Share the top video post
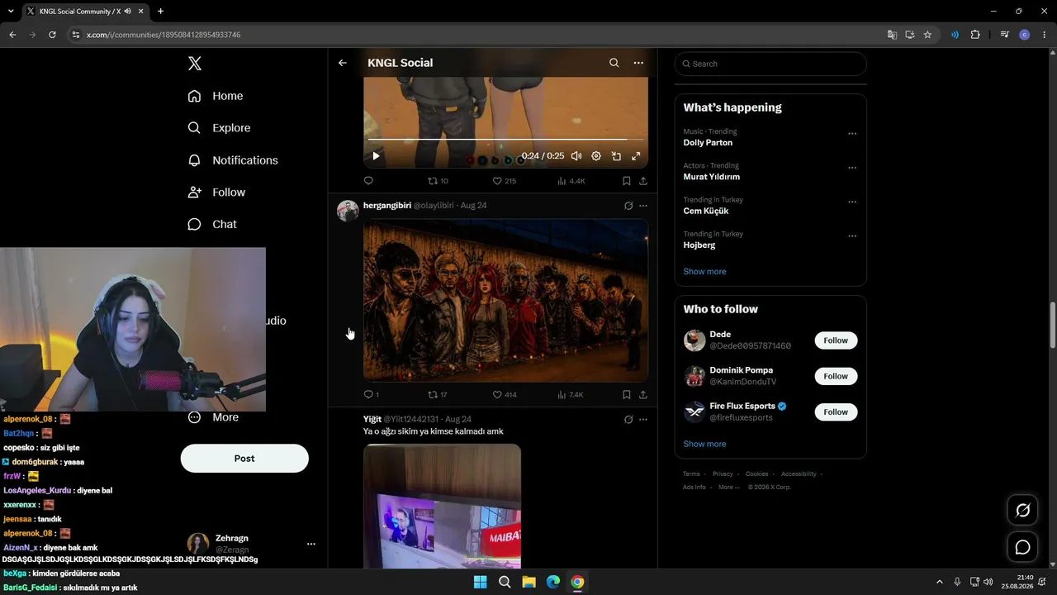 pos(643,181)
